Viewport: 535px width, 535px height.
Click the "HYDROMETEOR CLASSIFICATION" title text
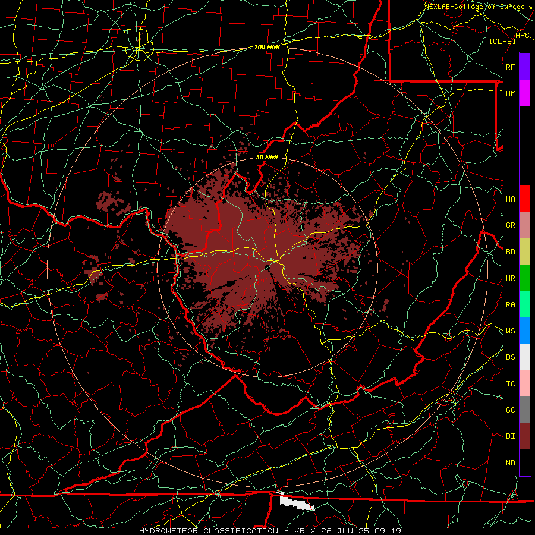tap(209, 531)
